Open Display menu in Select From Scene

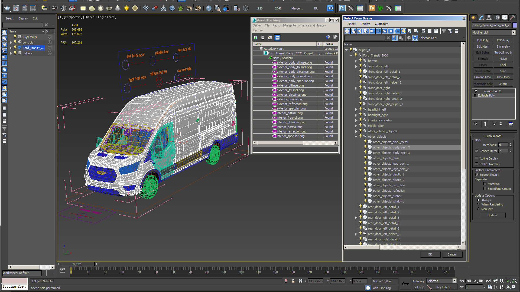tap(365, 24)
